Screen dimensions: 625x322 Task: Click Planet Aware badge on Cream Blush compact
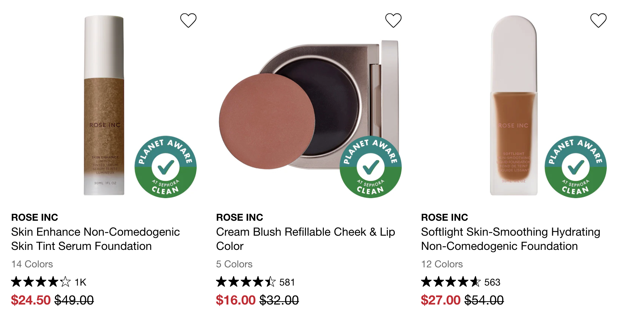(370, 167)
